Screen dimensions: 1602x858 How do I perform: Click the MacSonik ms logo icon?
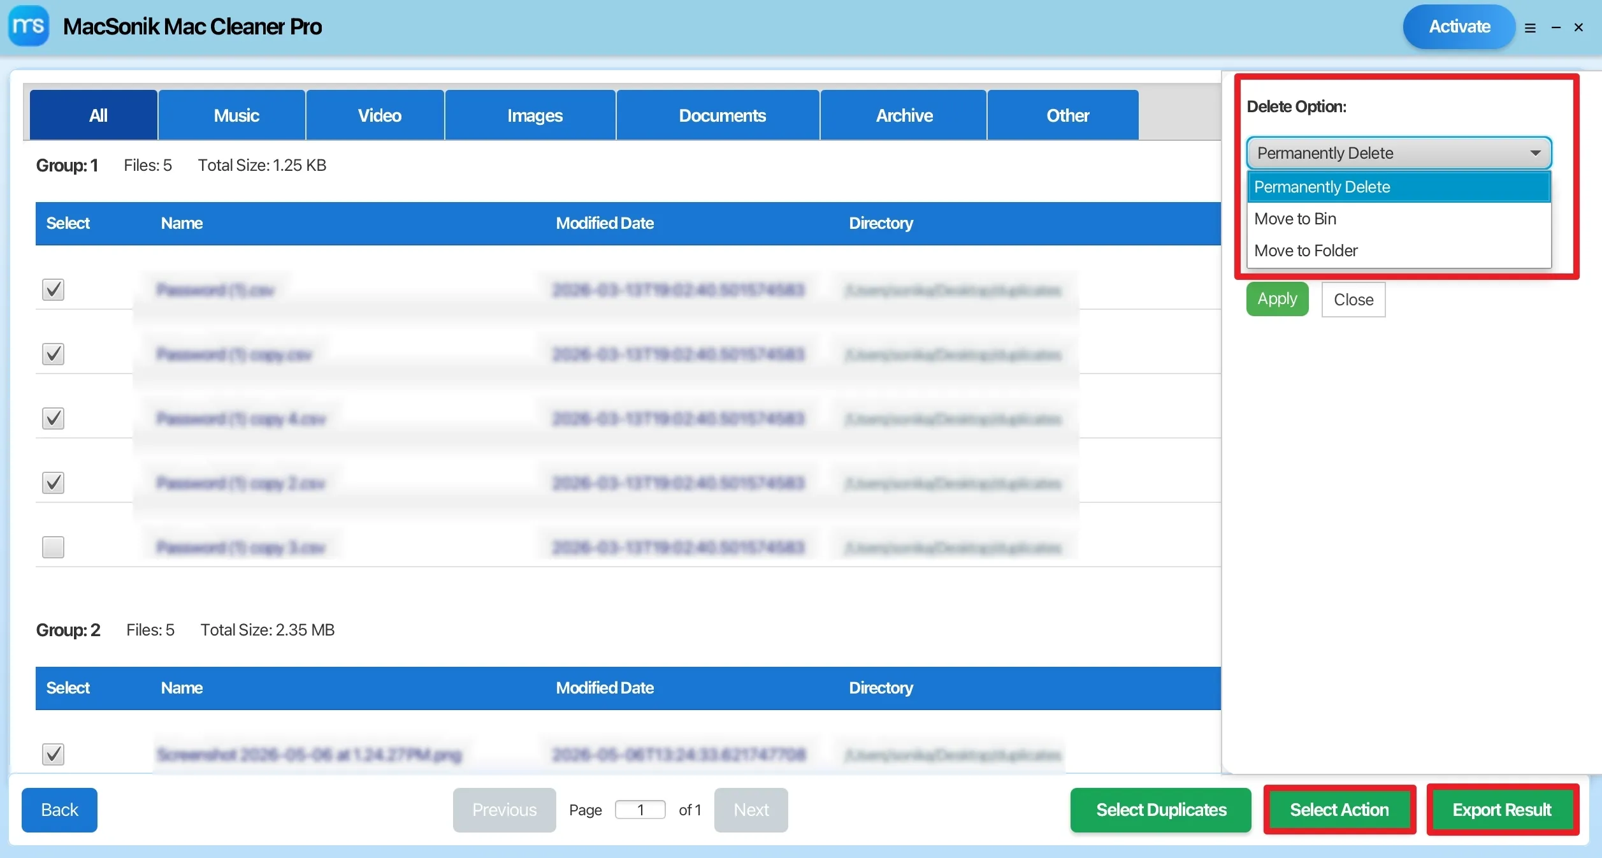click(x=29, y=26)
